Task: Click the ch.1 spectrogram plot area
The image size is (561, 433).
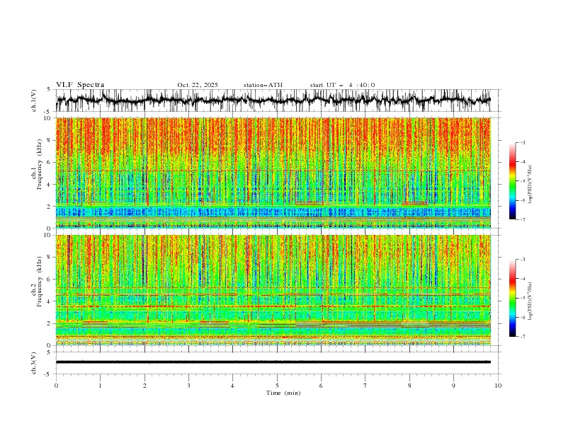Action: click(x=273, y=173)
